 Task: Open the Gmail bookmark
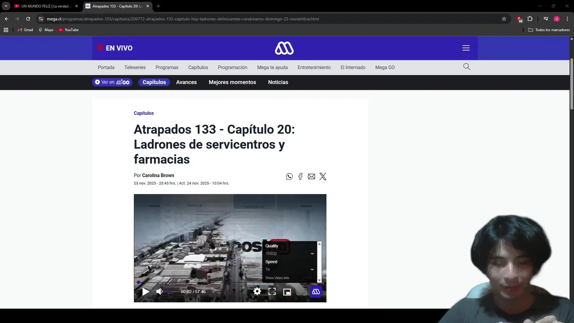[x=25, y=30]
